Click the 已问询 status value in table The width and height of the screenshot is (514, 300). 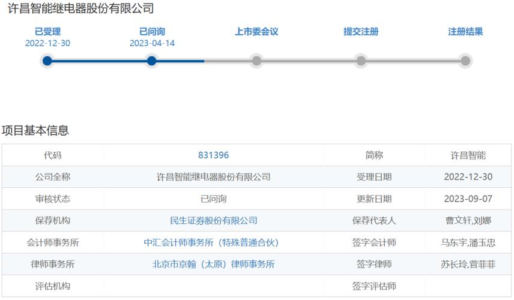(x=213, y=199)
